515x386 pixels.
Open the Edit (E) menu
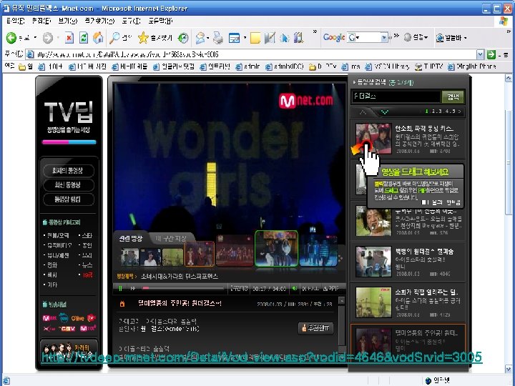point(41,21)
